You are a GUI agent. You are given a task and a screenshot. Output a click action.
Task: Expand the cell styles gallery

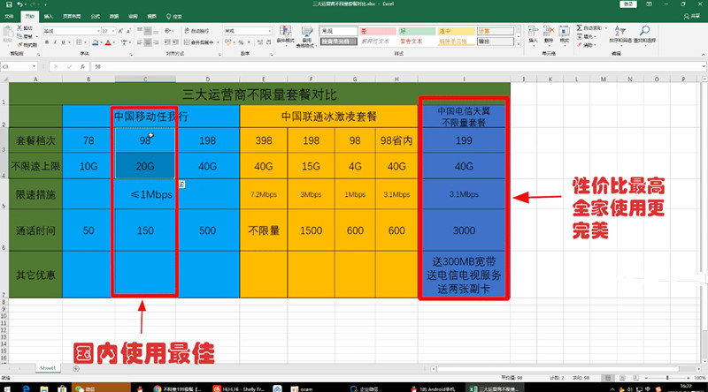click(x=519, y=44)
